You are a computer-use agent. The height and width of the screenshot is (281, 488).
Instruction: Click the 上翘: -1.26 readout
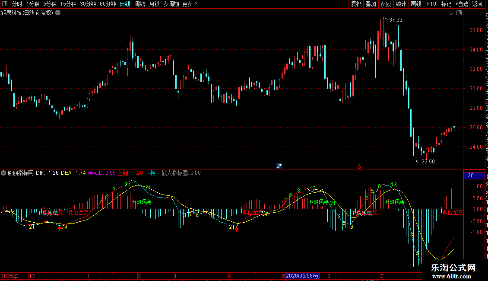[x=130, y=173]
